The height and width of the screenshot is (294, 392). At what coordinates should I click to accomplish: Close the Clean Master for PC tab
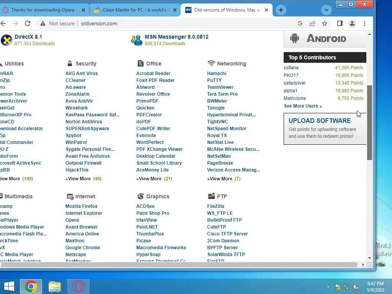[175, 10]
